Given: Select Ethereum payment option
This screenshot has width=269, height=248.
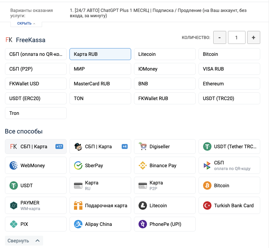Looking at the screenshot, I should pyautogui.click(x=229, y=84).
